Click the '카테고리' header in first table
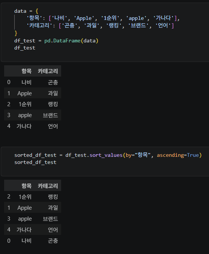The height and width of the screenshot is (254, 209). 48,71
